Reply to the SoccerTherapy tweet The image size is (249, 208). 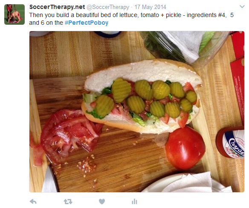click(33, 202)
